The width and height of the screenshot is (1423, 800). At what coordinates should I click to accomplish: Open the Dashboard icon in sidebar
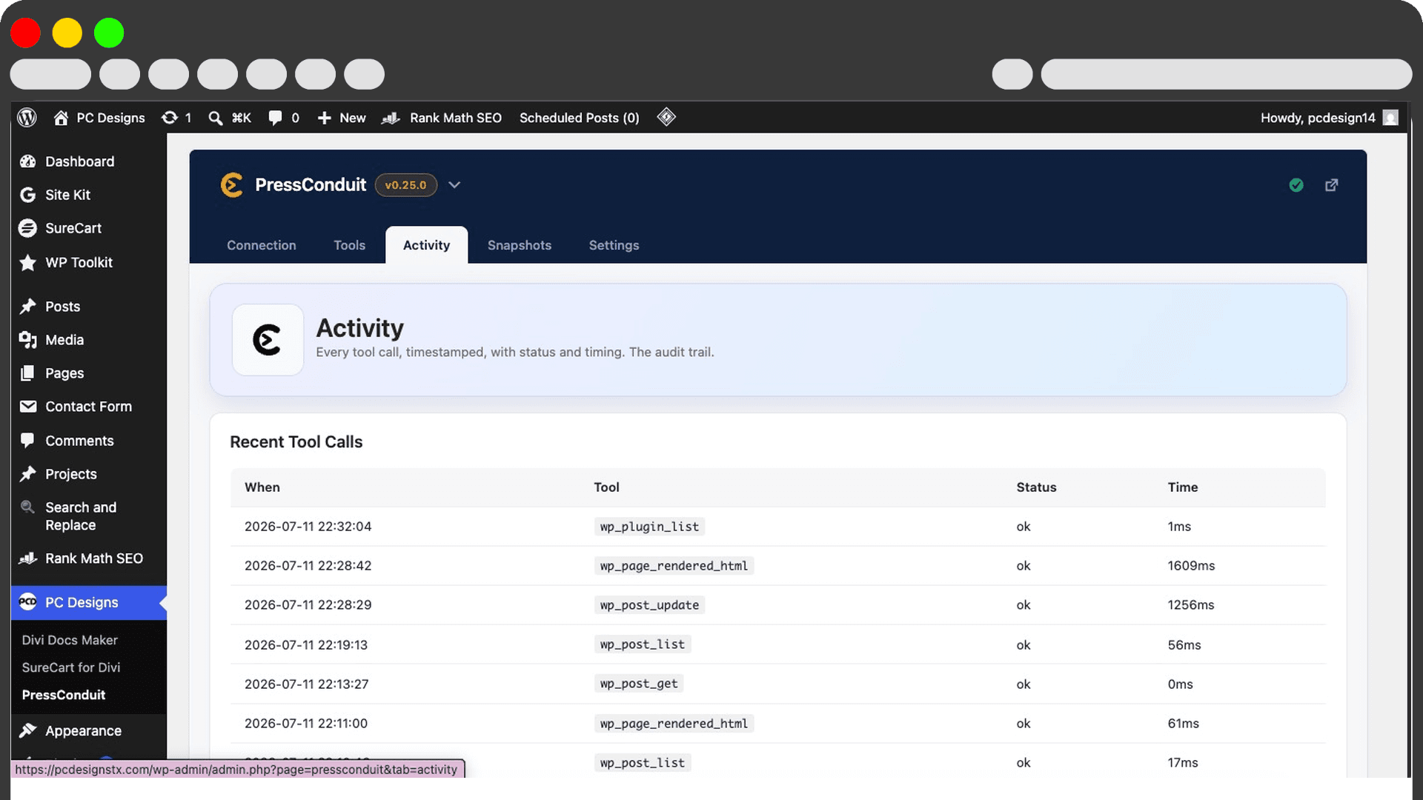(28, 161)
